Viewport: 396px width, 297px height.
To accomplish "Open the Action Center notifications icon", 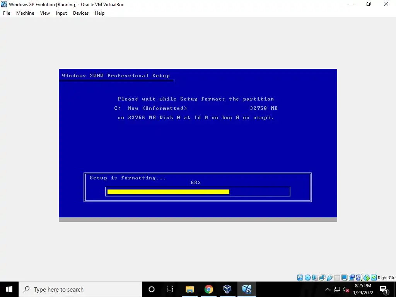I will [384, 289].
